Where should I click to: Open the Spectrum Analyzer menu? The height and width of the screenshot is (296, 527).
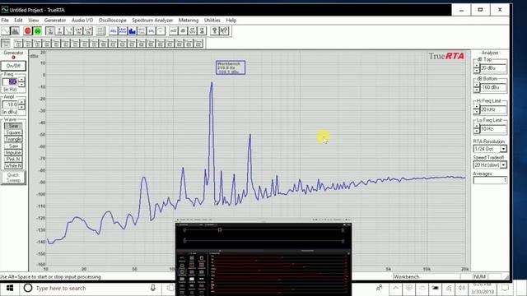click(152, 20)
